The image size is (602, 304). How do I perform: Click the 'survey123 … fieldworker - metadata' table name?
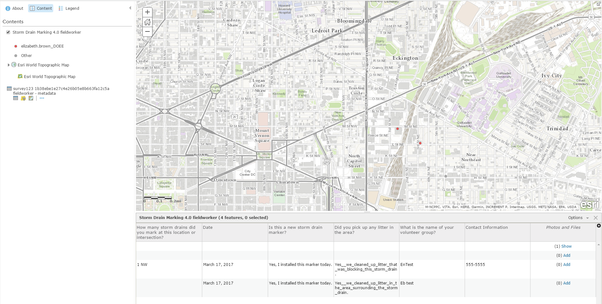61,91
